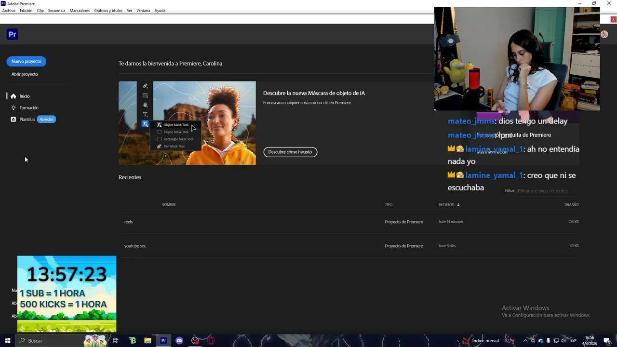Viewport: 617px width, 347px height.
Task: Sort recents by the TAMAÑO column
Action: tap(571, 204)
